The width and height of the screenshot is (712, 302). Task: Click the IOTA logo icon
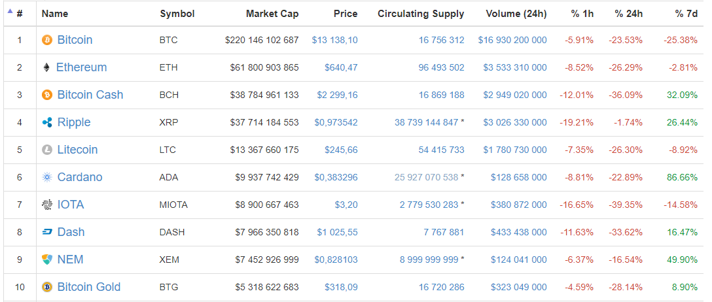coord(47,205)
